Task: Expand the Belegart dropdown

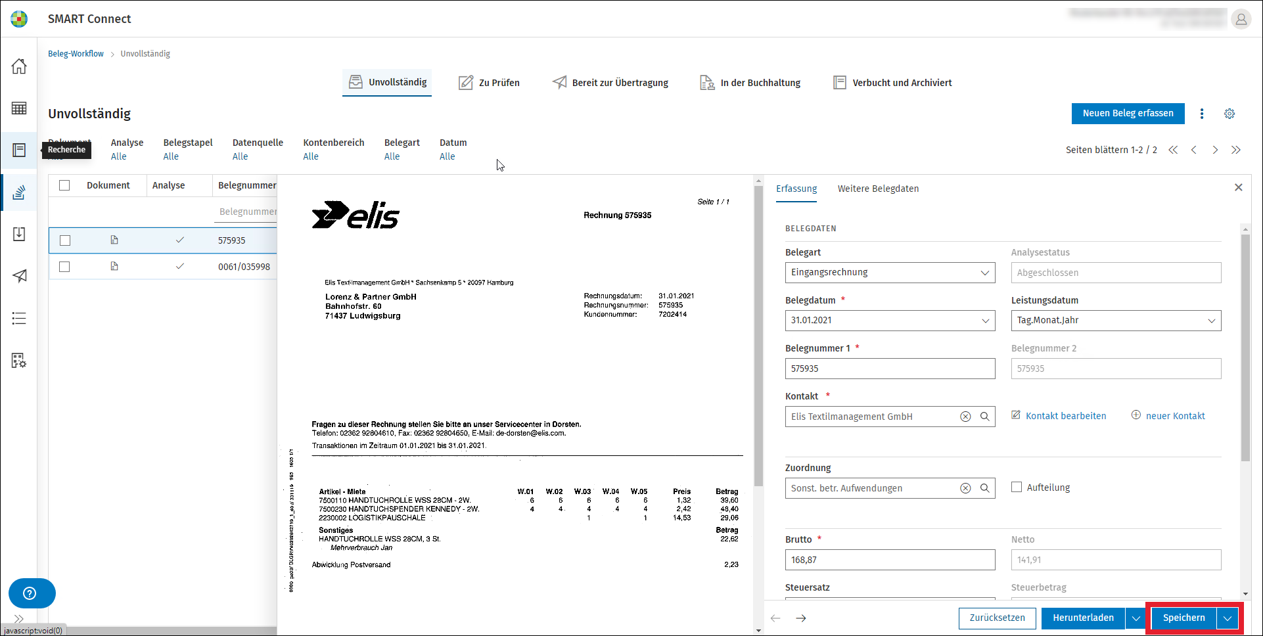Action: (x=890, y=273)
